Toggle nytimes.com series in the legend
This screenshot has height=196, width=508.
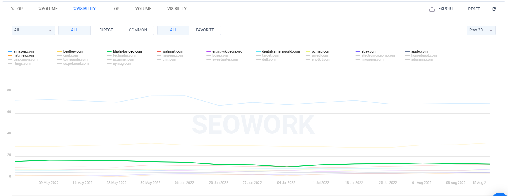21,55
